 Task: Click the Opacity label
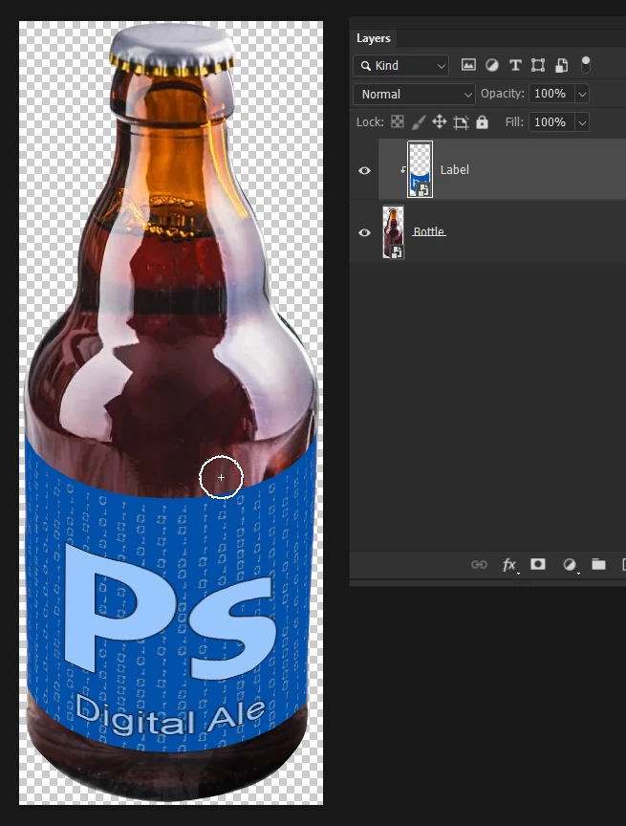[x=503, y=94]
